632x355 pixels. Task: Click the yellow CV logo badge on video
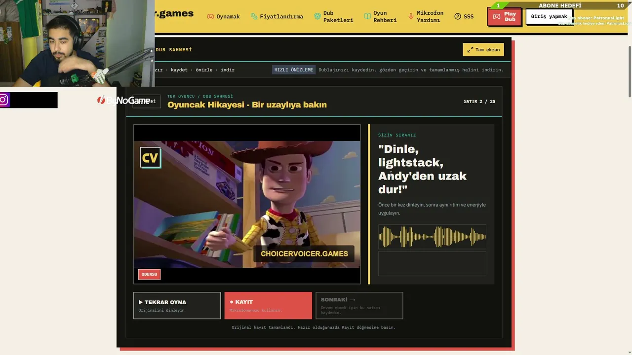[150, 158]
